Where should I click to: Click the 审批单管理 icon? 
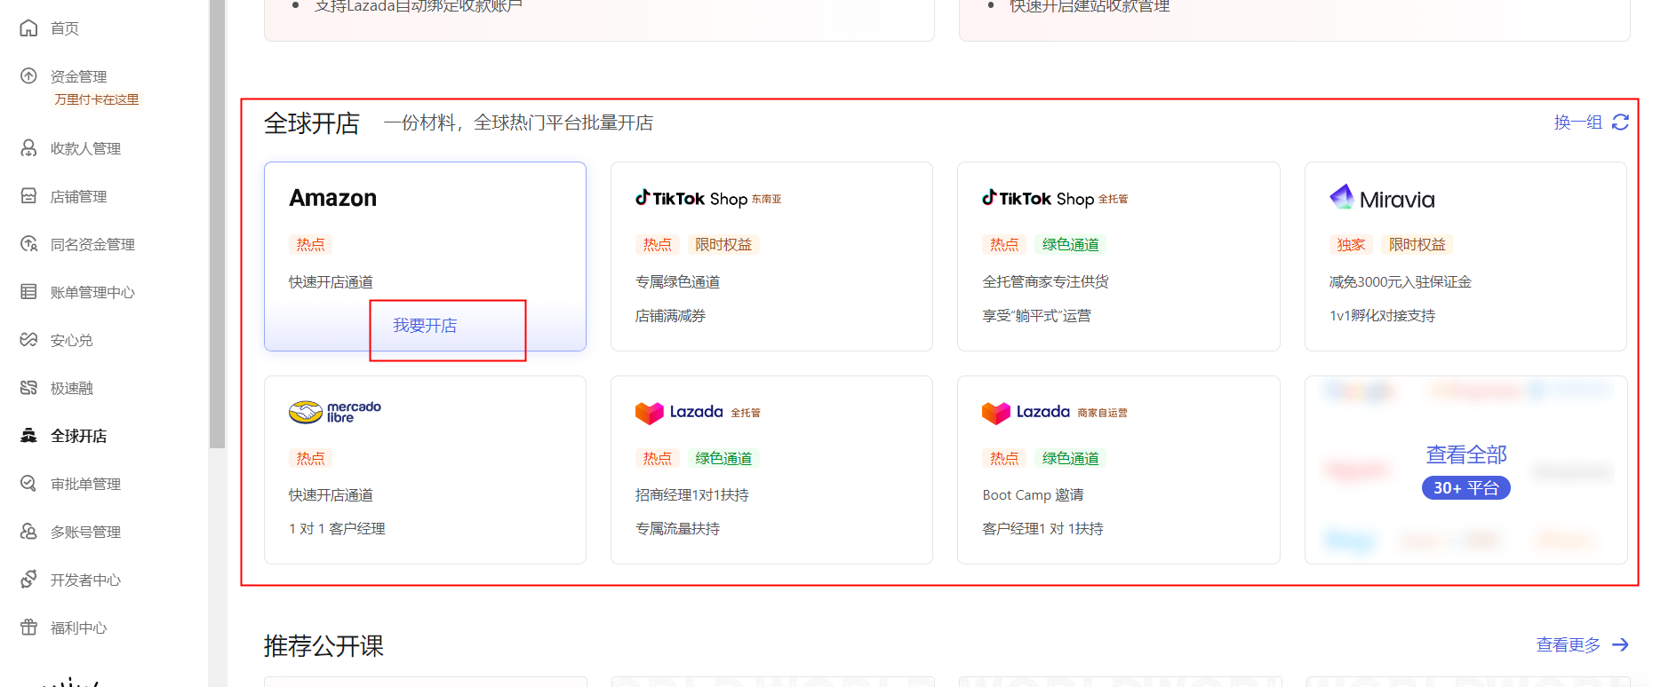(29, 484)
